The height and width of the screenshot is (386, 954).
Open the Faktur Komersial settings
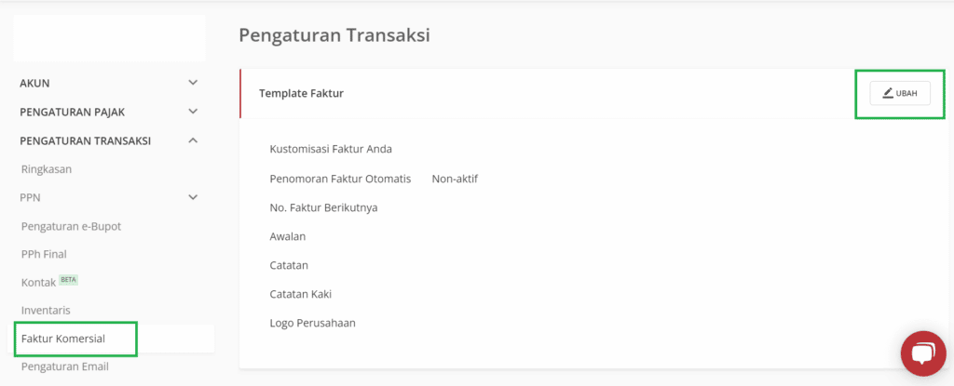[63, 339]
